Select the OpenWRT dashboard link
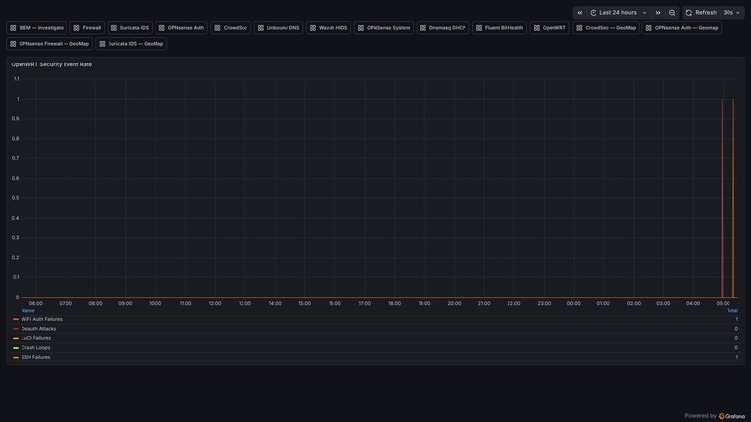 click(x=550, y=28)
